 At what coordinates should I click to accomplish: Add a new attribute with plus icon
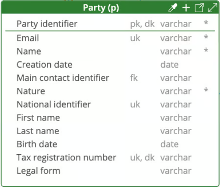186,8
